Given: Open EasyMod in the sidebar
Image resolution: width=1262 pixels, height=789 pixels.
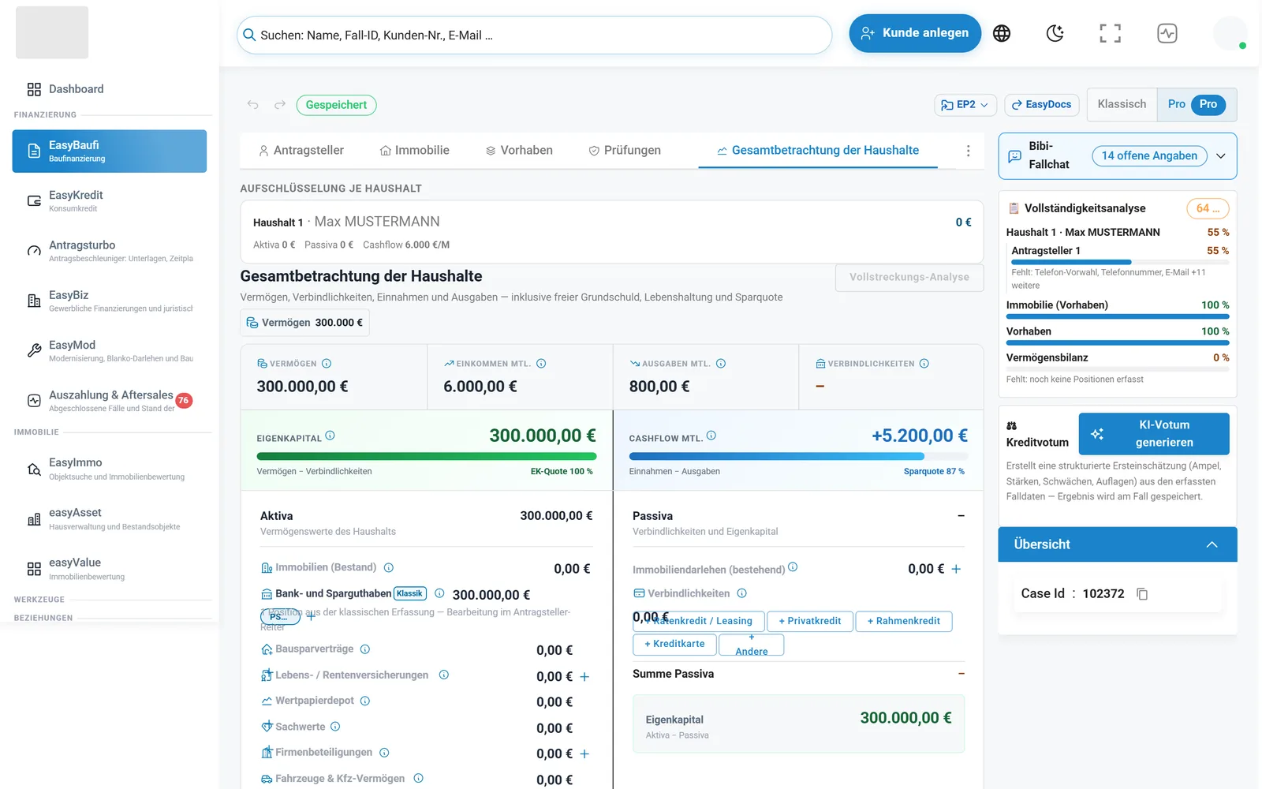Looking at the screenshot, I should 110,350.
